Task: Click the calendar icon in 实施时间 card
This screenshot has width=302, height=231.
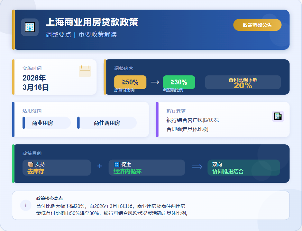Action: click(85, 71)
